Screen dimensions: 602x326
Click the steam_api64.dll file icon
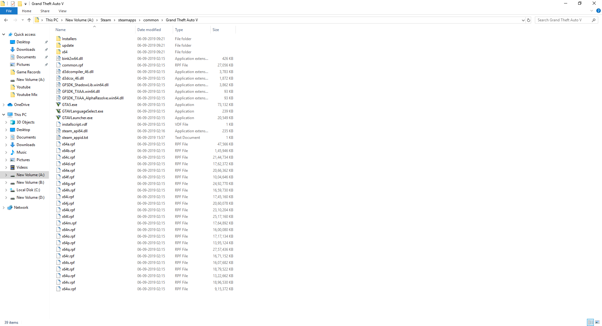click(x=58, y=131)
